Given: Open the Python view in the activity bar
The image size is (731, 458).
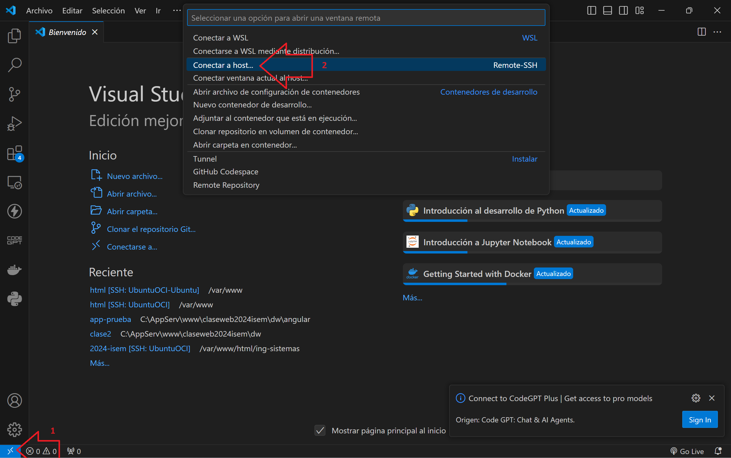Looking at the screenshot, I should [x=14, y=299].
